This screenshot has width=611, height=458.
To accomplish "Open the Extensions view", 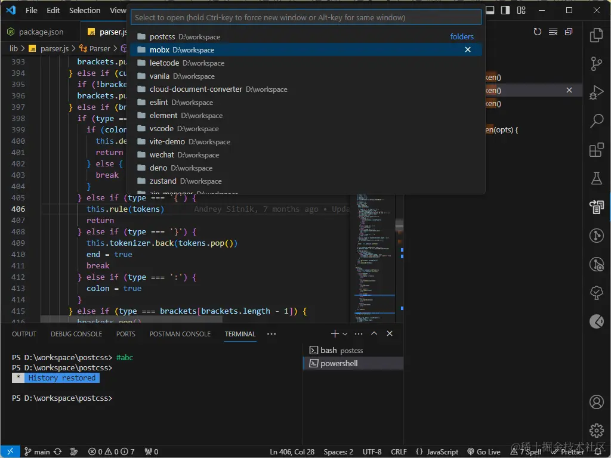I will [596, 150].
